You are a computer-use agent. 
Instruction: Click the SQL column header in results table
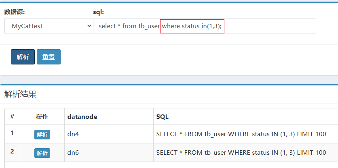click(x=163, y=116)
